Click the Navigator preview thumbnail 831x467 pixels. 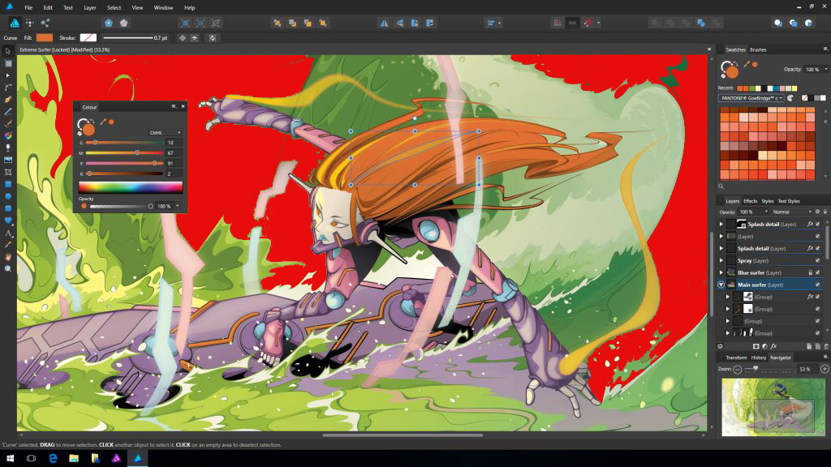tap(773, 406)
